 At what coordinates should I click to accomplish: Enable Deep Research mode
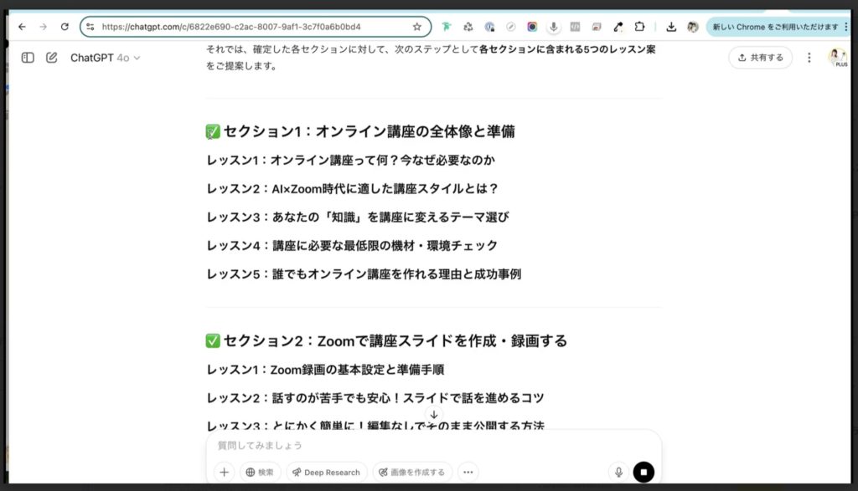coord(326,472)
